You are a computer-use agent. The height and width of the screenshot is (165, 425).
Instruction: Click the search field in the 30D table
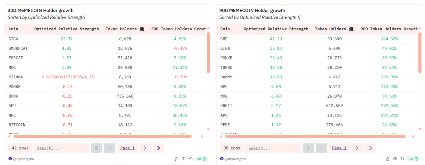[61, 148]
